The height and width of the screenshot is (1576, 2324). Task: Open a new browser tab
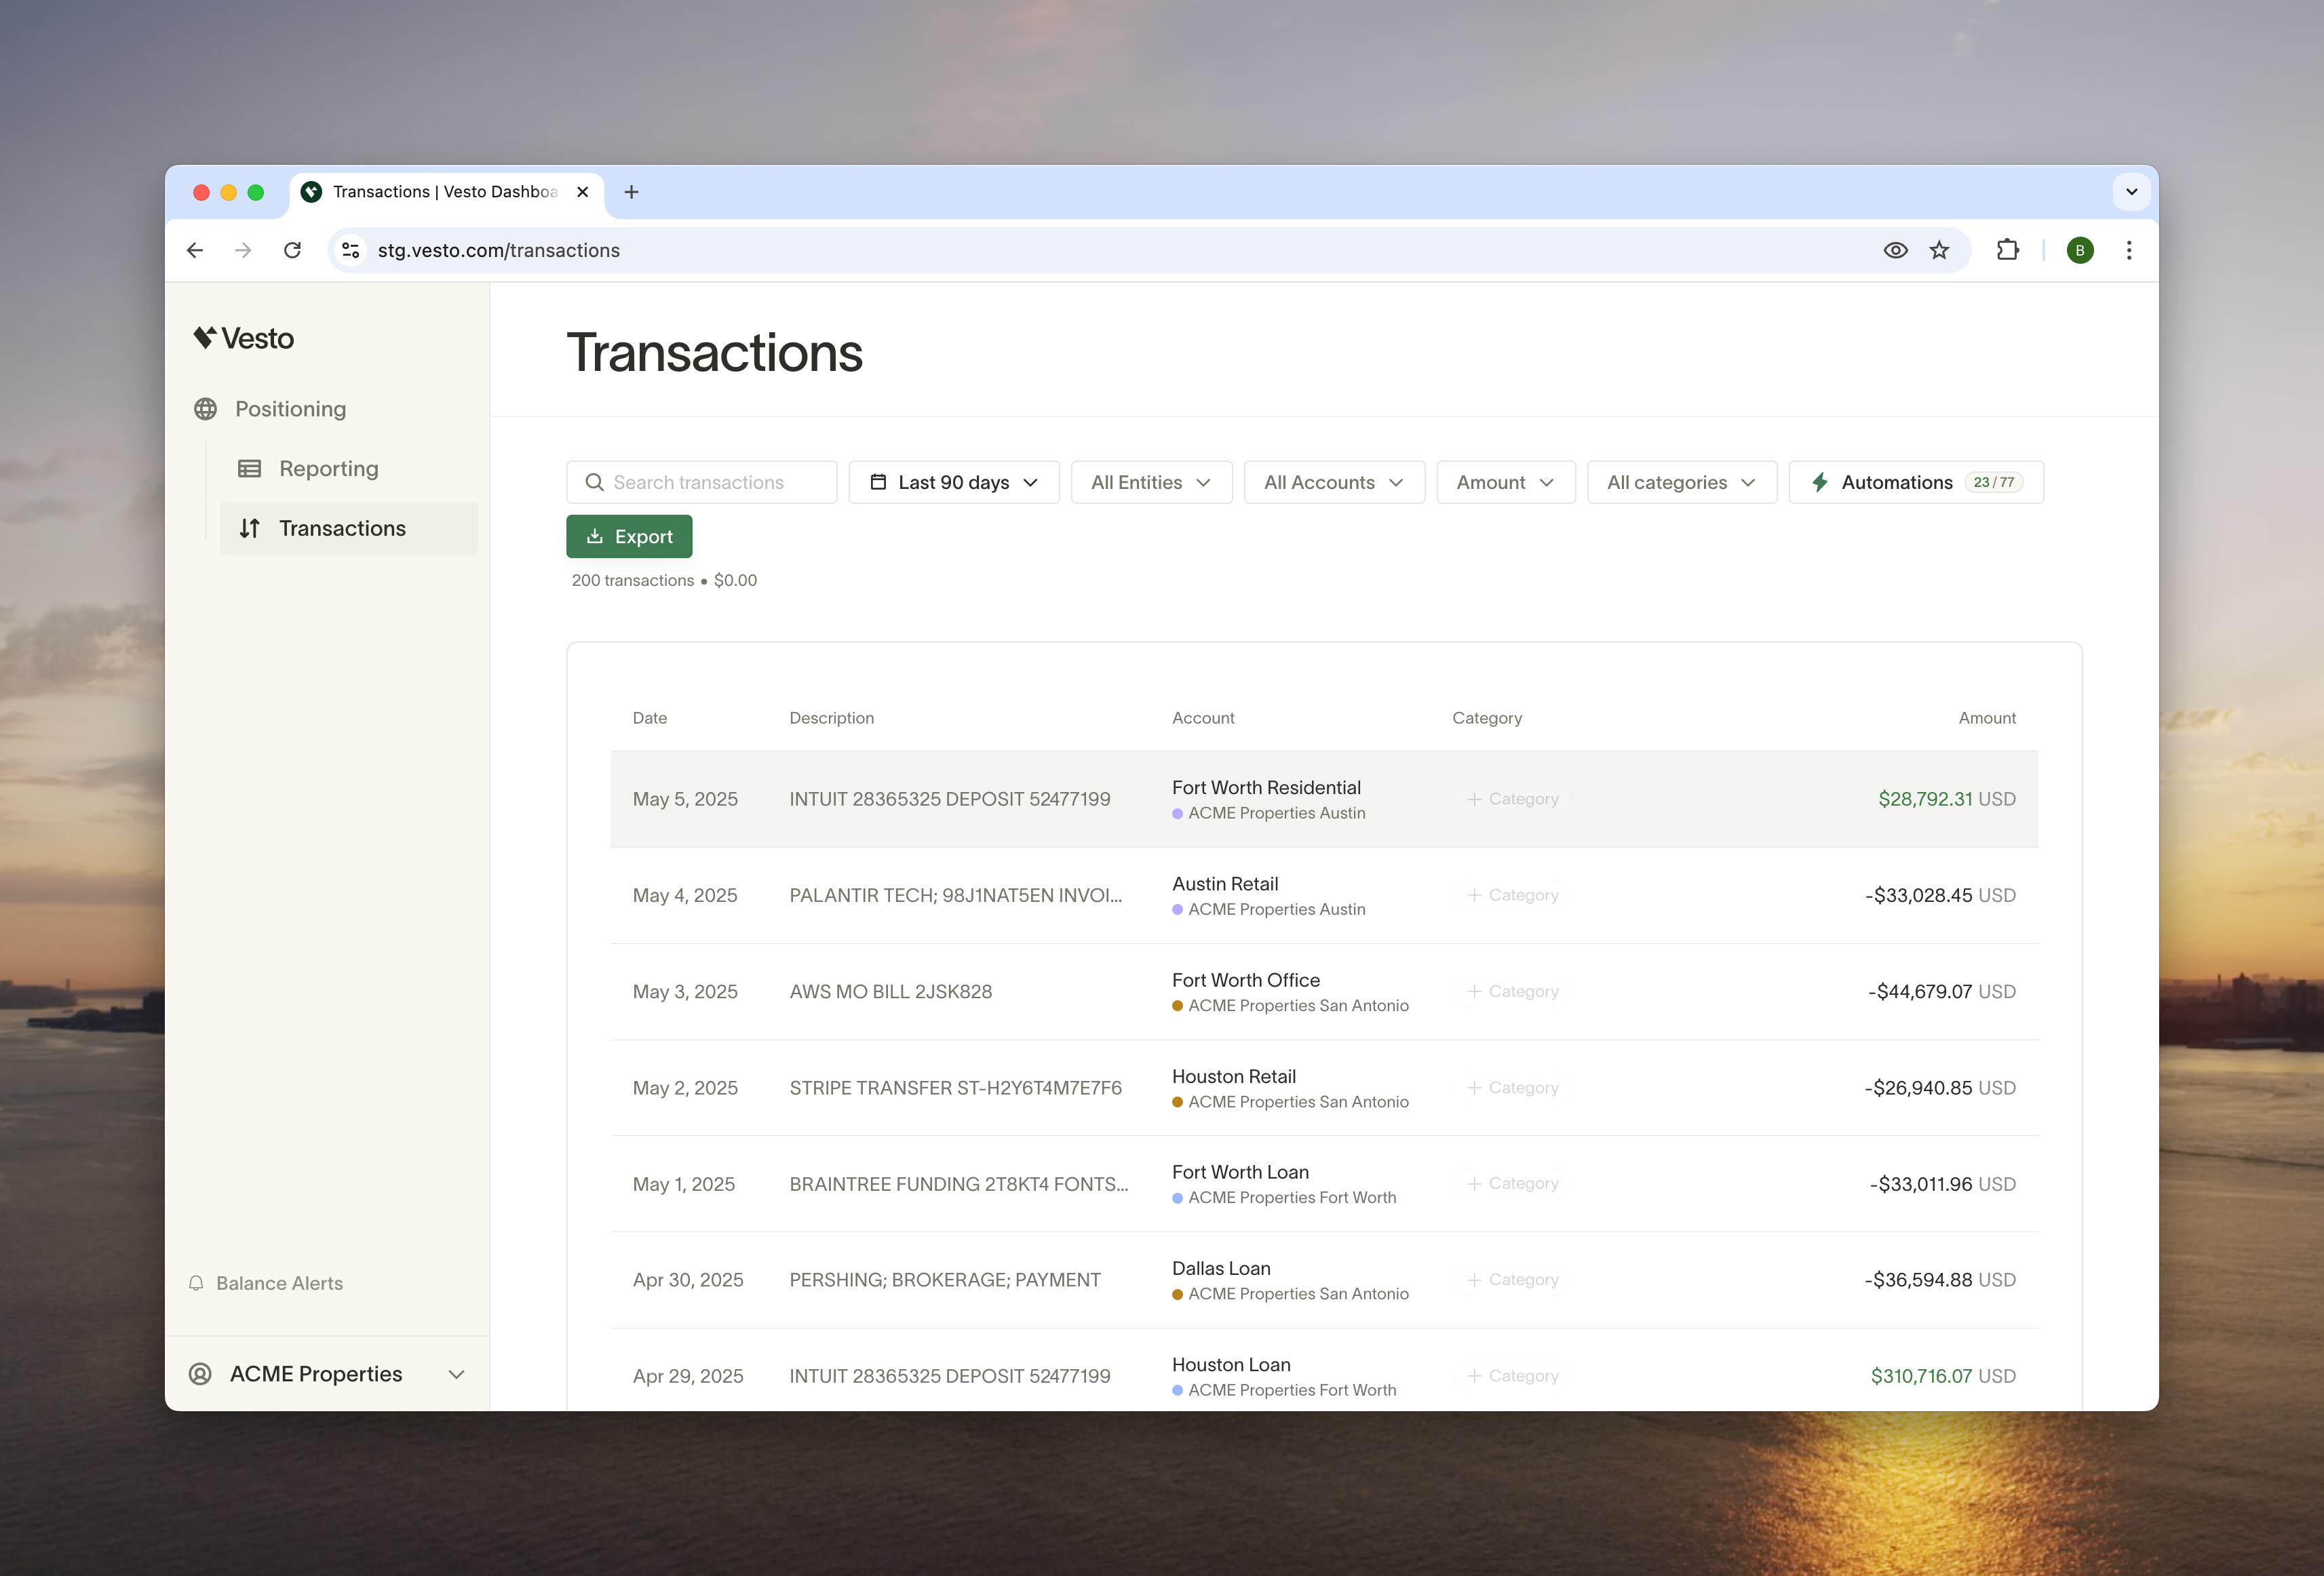(631, 192)
